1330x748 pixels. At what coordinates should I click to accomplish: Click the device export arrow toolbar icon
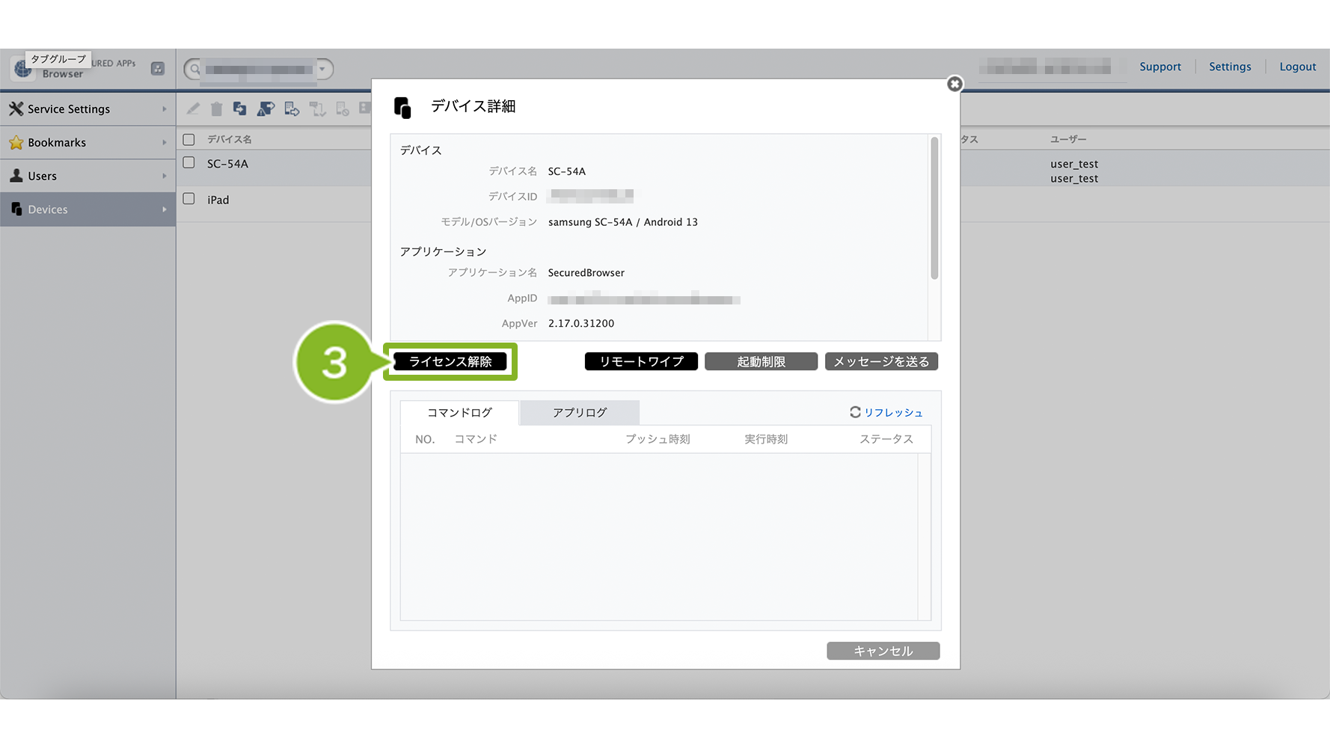tap(292, 109)
